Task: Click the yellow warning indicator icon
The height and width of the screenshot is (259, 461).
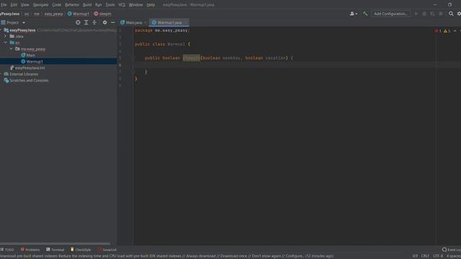Action: [445, 31]
